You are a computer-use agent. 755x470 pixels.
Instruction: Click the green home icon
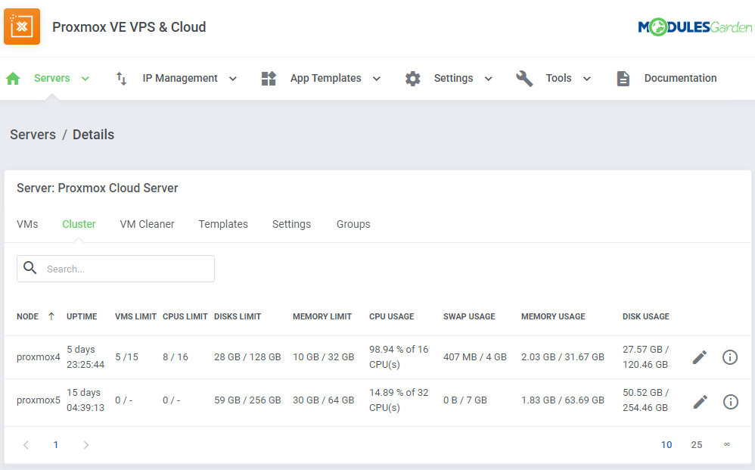click(x=13, y=79)
